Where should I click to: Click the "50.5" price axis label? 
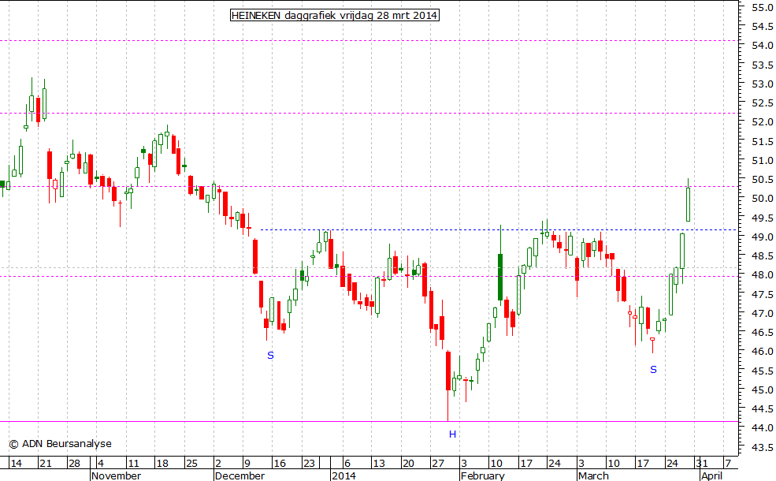tap(763, 179)
